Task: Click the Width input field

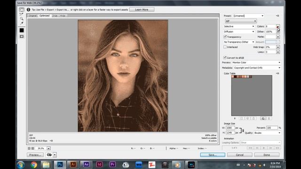Action: (x=230, y=128)
